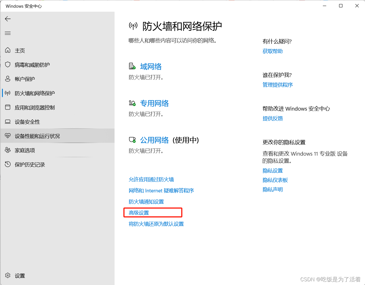Open the hamburger navigation menu
This screenshot has height=285, width=365.
(8, 33)
